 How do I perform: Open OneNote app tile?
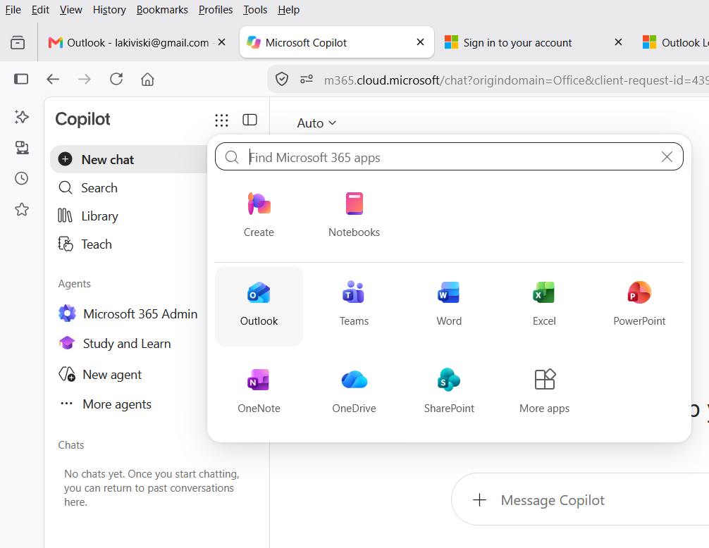(259, 391)
